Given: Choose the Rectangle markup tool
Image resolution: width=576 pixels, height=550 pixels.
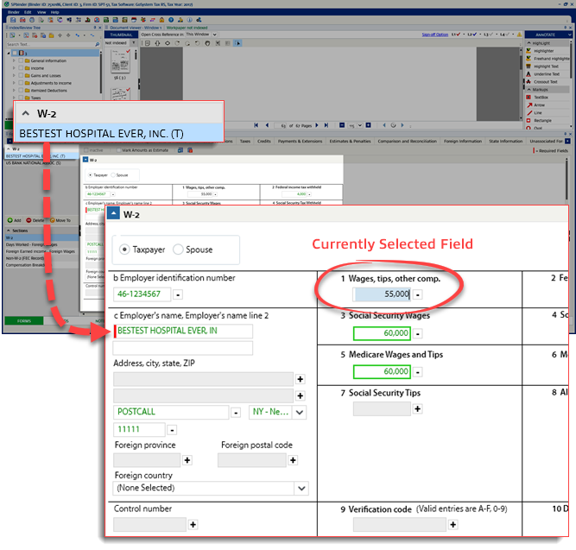Looking at the screenshot, I should point(542,120).
